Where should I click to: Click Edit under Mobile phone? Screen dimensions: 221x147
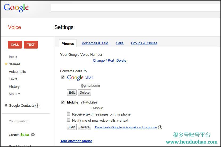(x=72, y=127)
